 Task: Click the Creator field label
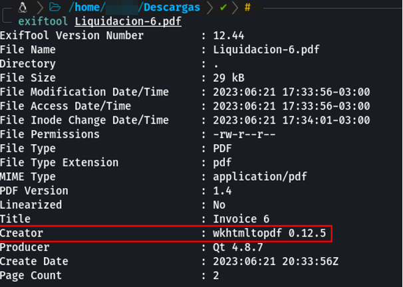tap(21, 233)
